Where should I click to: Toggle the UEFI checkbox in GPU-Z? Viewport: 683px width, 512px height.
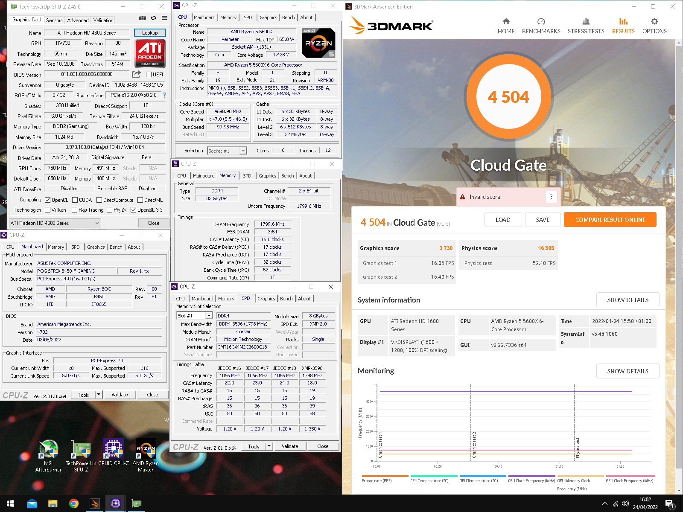[149, 74]
